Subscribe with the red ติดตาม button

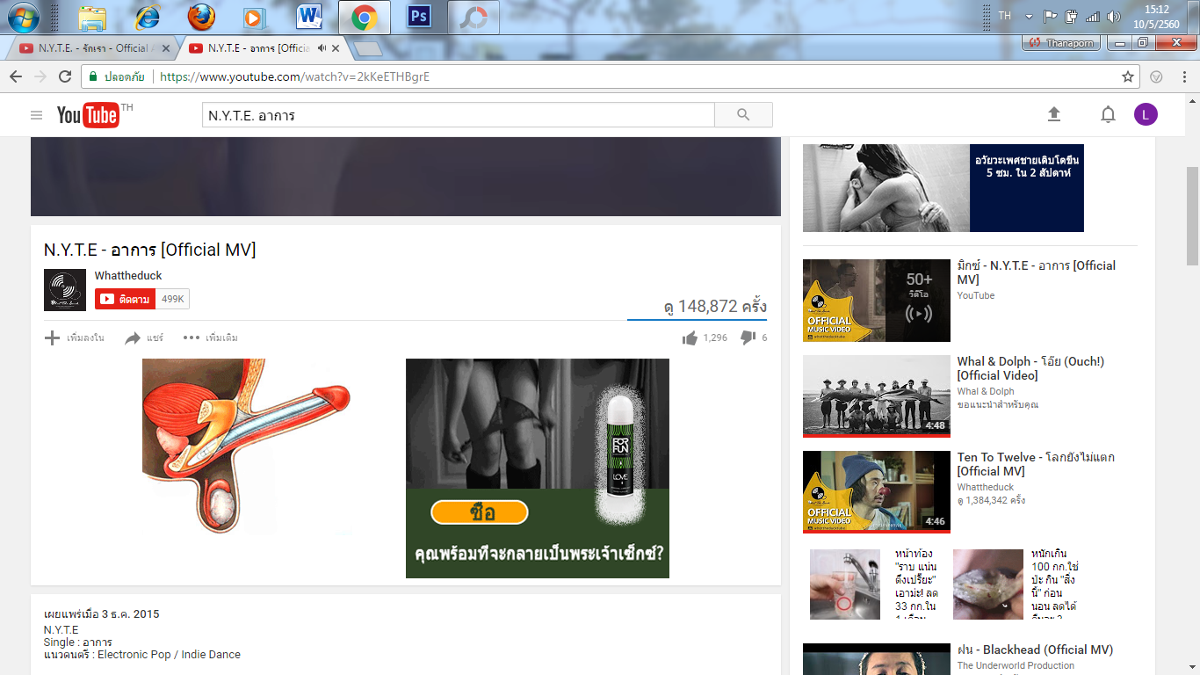tap(125, 299)
